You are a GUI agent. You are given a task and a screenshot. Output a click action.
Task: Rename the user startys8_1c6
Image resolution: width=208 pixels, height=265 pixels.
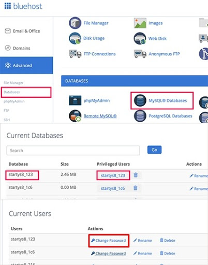click(143, 253)
